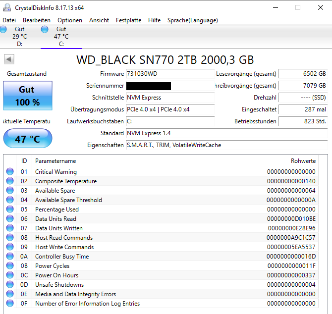Click status orb for Data Units Written row
This screenshot has width=332, height=314.
[x=10, y=228]
